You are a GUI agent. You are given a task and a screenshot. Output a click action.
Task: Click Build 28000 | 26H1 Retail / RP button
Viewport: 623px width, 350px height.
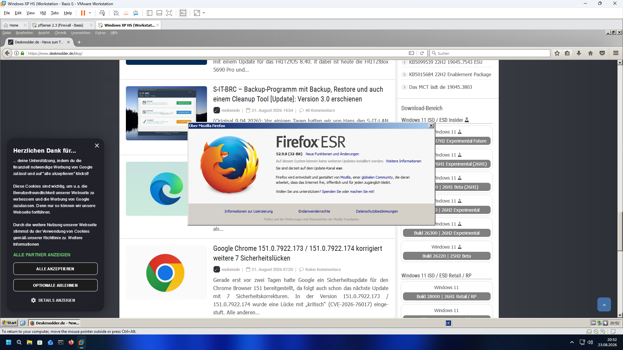[446, 297]
